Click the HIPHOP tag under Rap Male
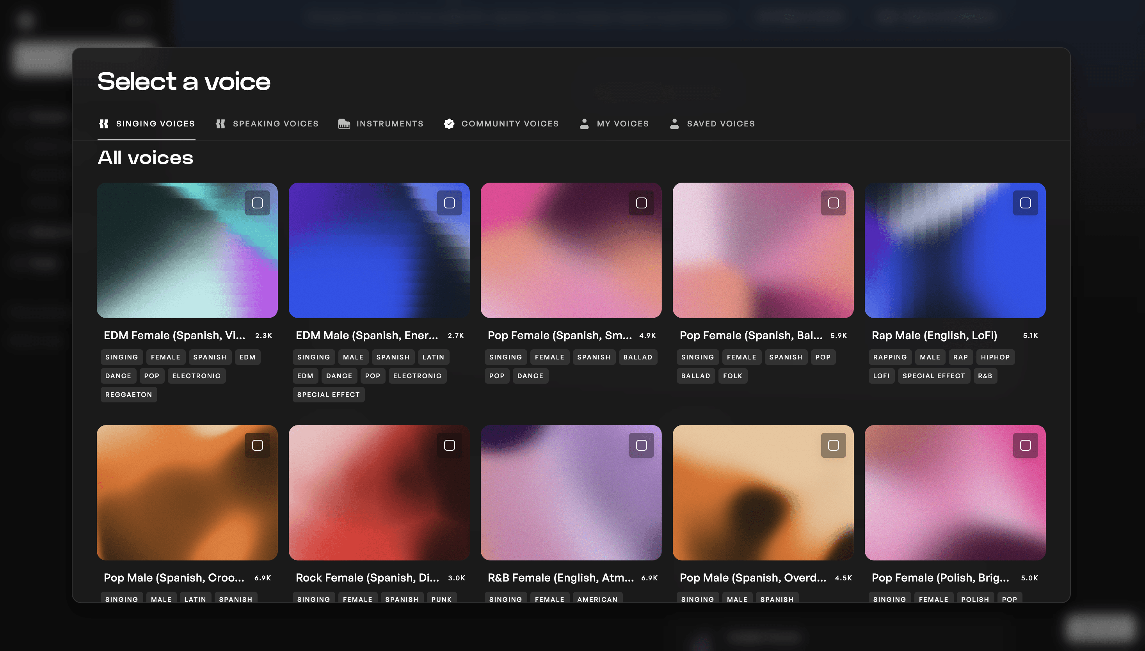 pos(995,357)
